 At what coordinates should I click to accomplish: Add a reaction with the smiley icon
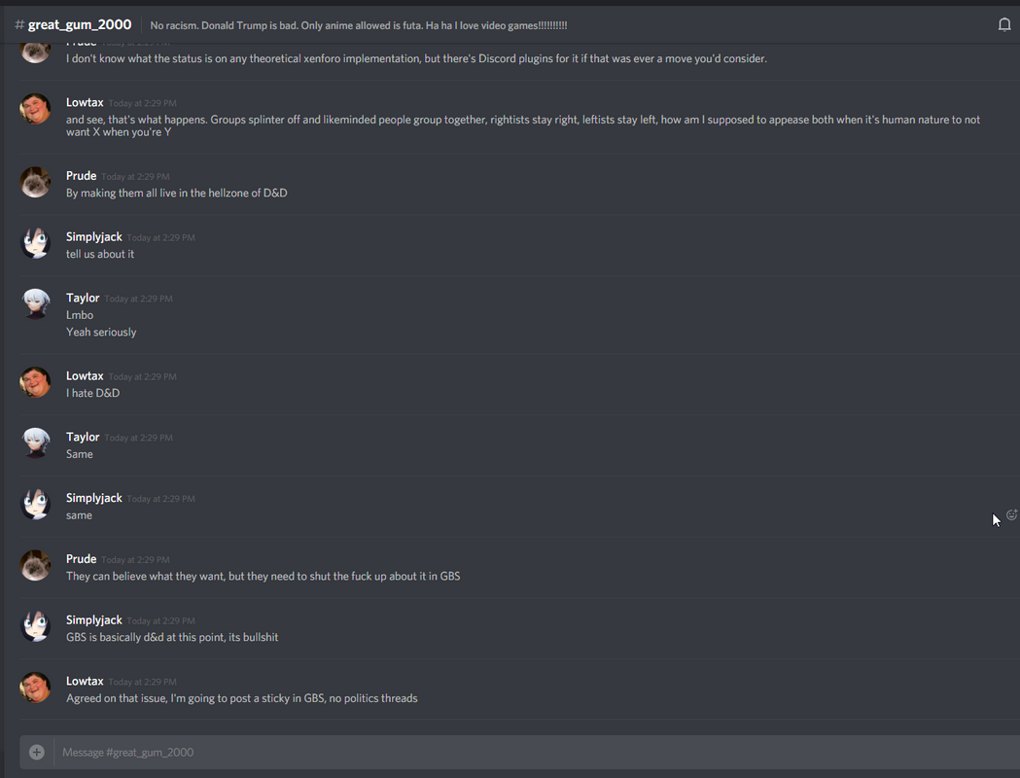coord(1011,514)
